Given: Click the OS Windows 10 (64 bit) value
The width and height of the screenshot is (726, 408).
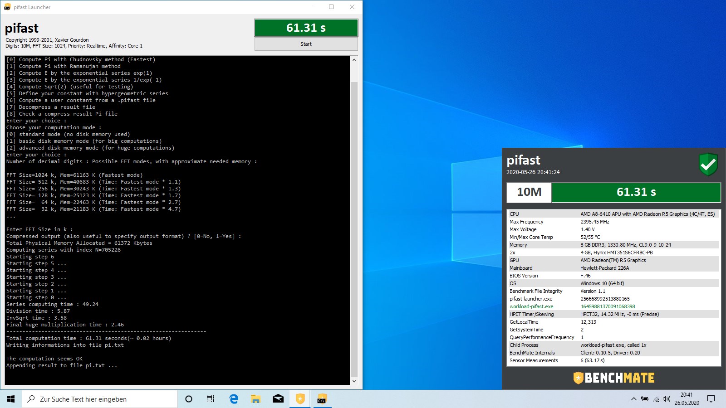Looking at the screenshot, I should (602, 283).
